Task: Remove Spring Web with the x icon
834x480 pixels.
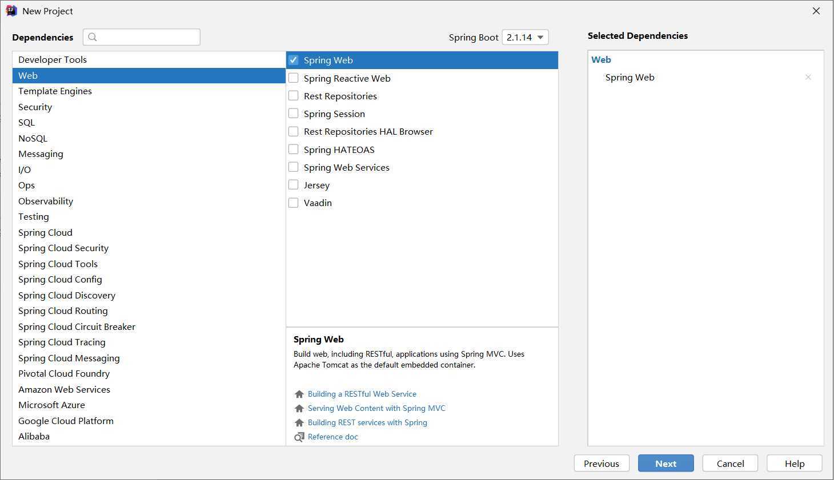Action: (x=808, y=77)
